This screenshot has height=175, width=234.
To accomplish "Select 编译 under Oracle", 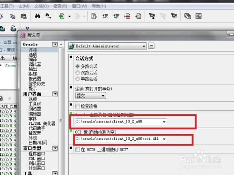I will (33, 60).
